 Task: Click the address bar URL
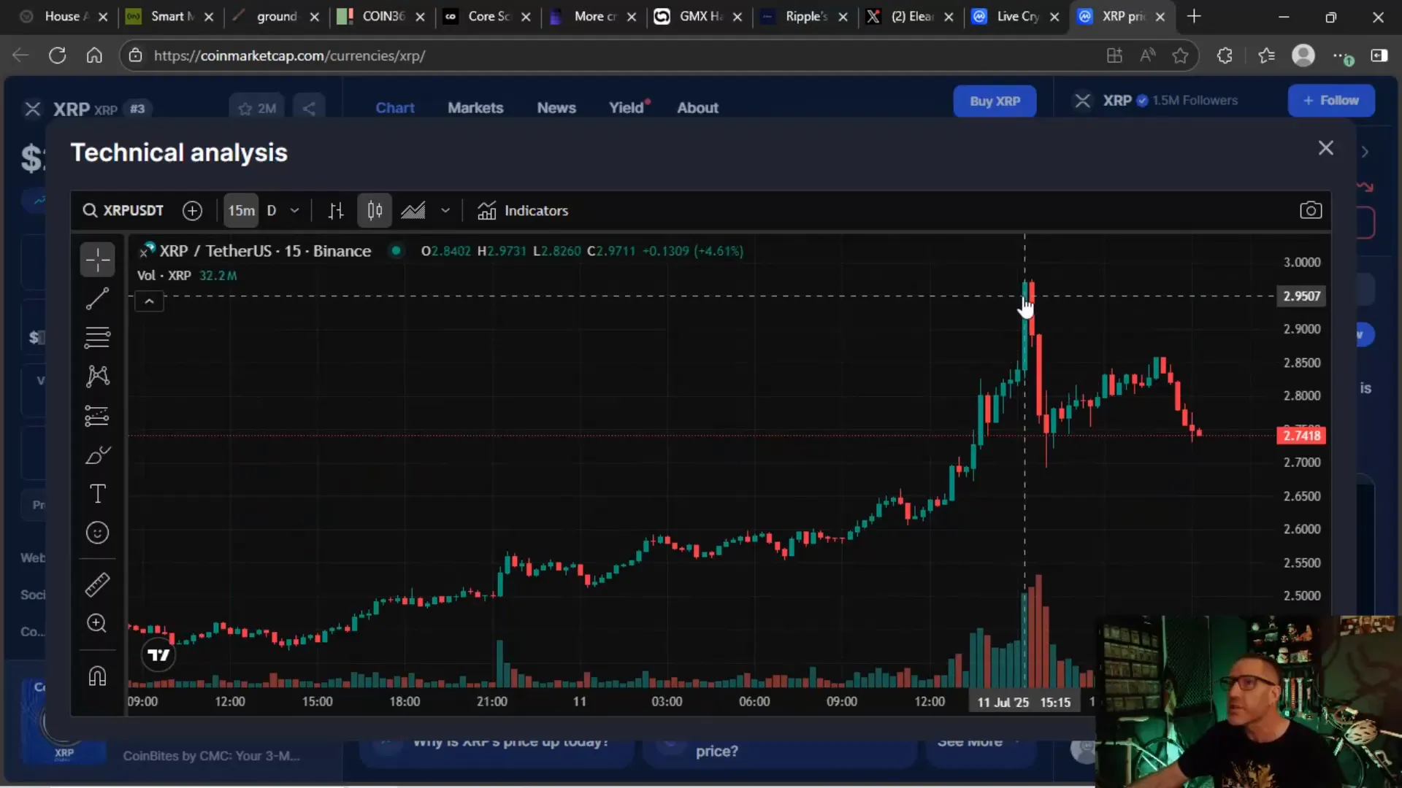tap(289, 55)
